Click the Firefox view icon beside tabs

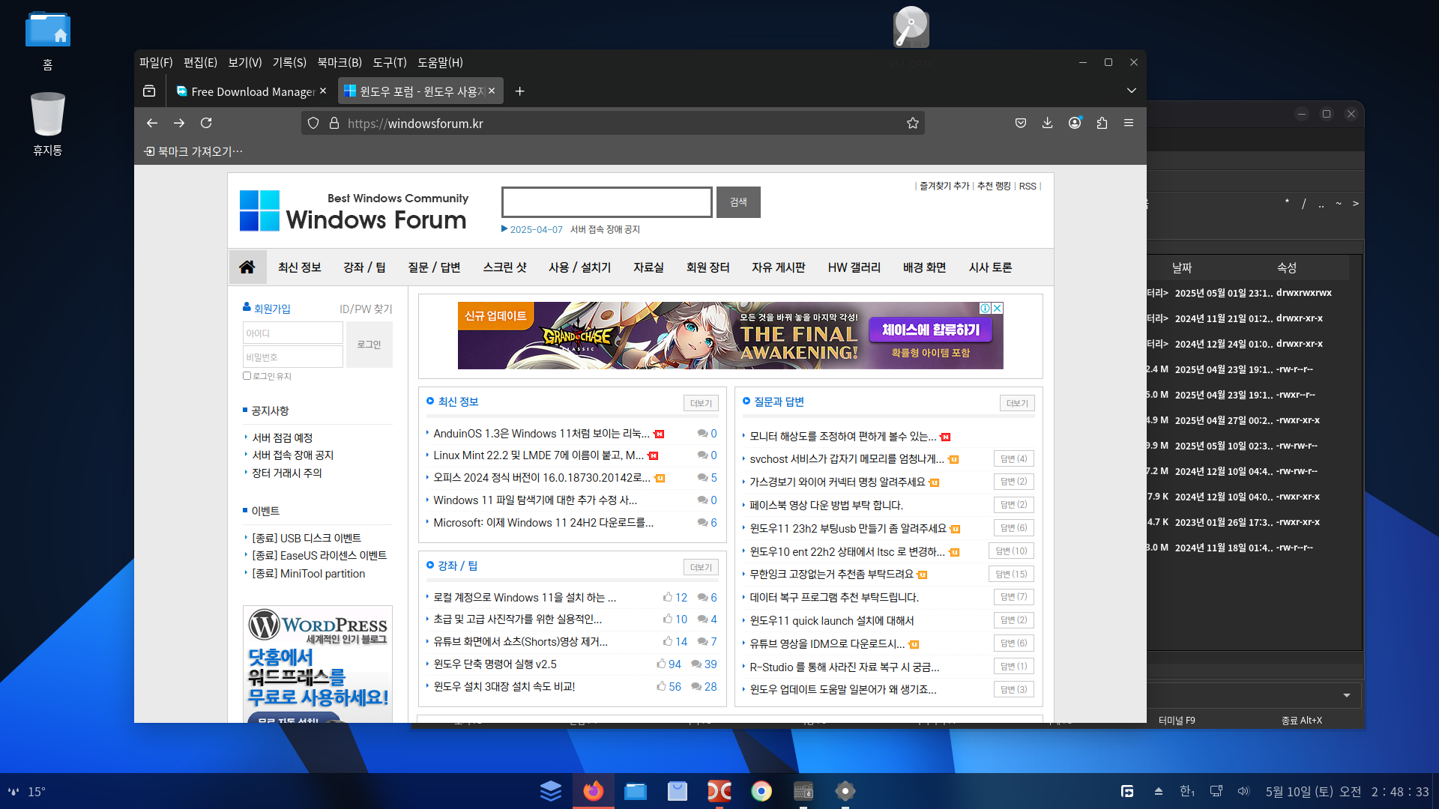tap(149, 91)
